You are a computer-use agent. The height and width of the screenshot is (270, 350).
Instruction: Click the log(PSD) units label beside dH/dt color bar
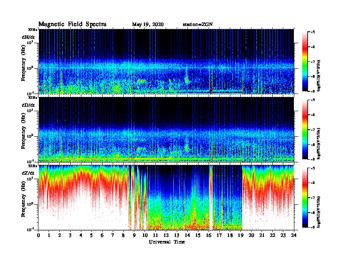[x=319, y=75]
